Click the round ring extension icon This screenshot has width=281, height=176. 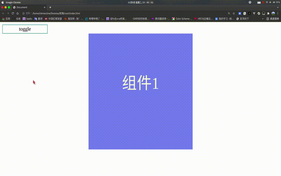[259, 13]
